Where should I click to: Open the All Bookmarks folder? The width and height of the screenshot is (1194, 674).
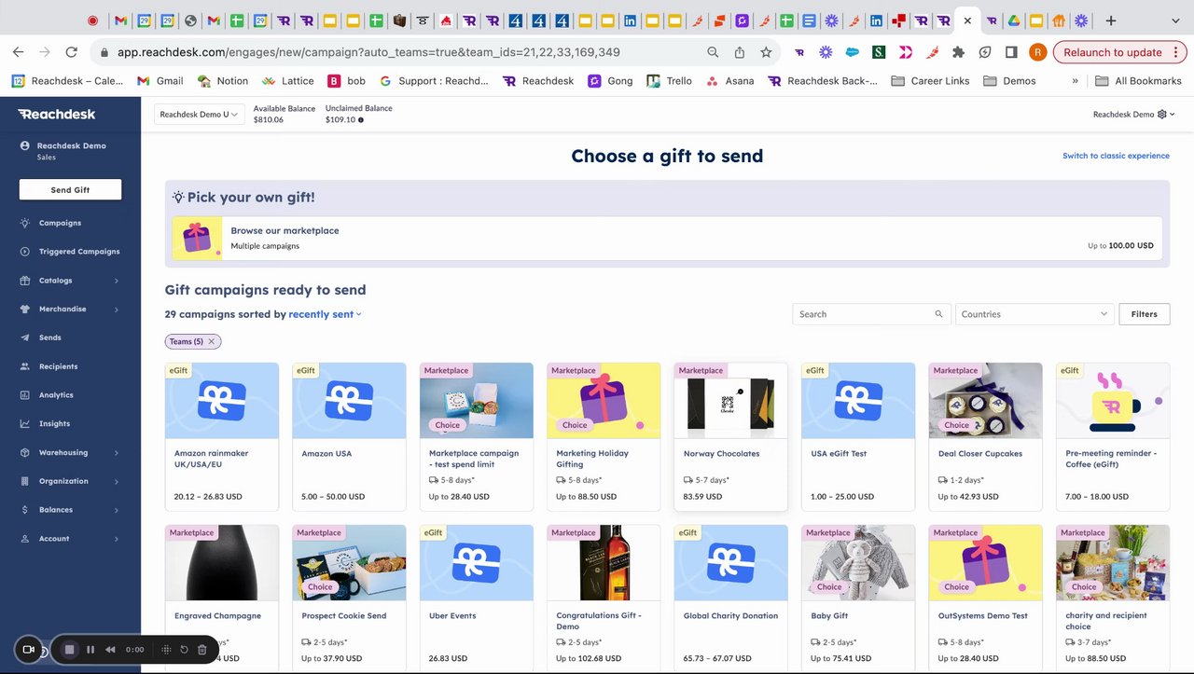[1138, 81]
